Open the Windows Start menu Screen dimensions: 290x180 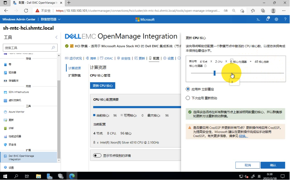point(5,176)
